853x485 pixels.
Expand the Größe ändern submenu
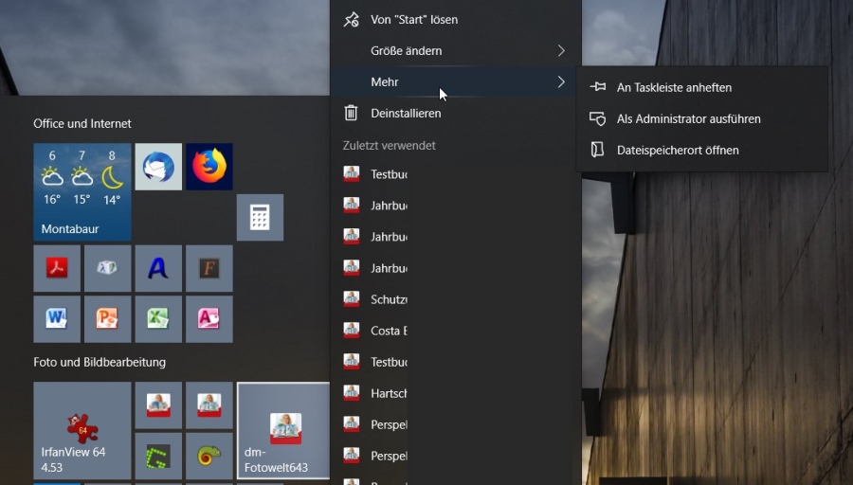[456, 50]
